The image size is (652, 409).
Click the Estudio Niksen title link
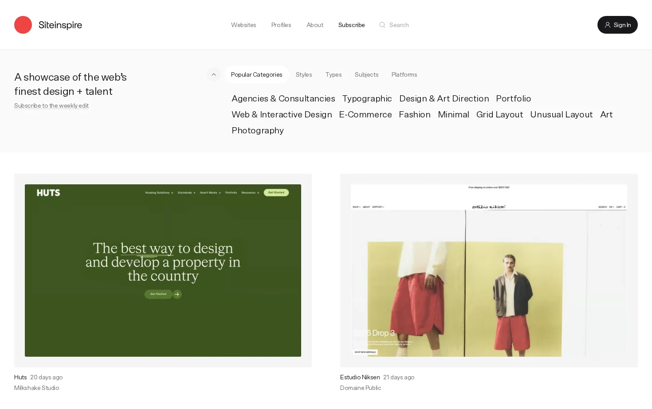pos(360,377)
